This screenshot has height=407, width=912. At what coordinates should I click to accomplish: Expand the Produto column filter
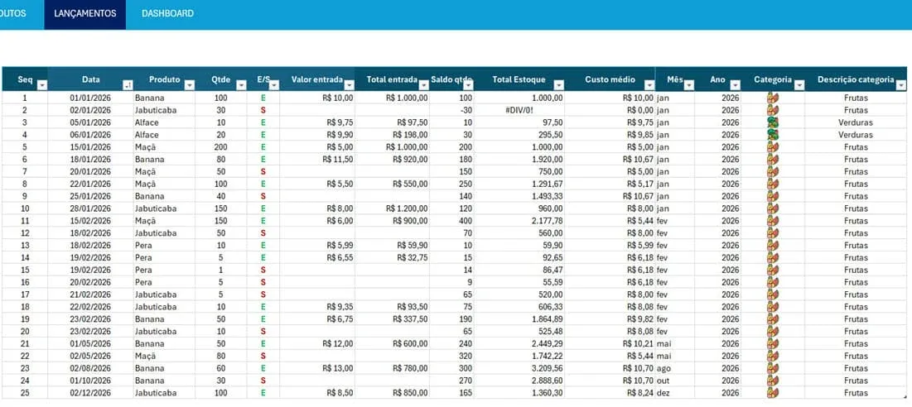[189, 85]
